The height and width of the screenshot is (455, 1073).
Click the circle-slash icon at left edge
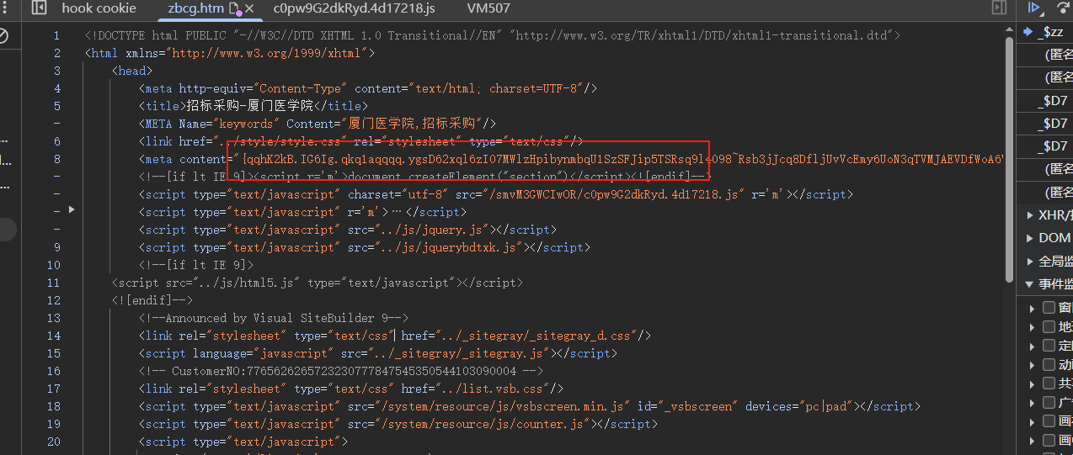(x=3, y=35)
